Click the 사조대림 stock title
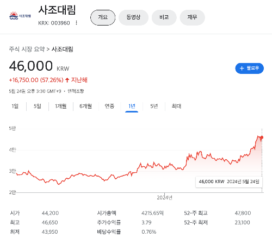This screenshot has width=272, height=238. (x=57, y=10)
